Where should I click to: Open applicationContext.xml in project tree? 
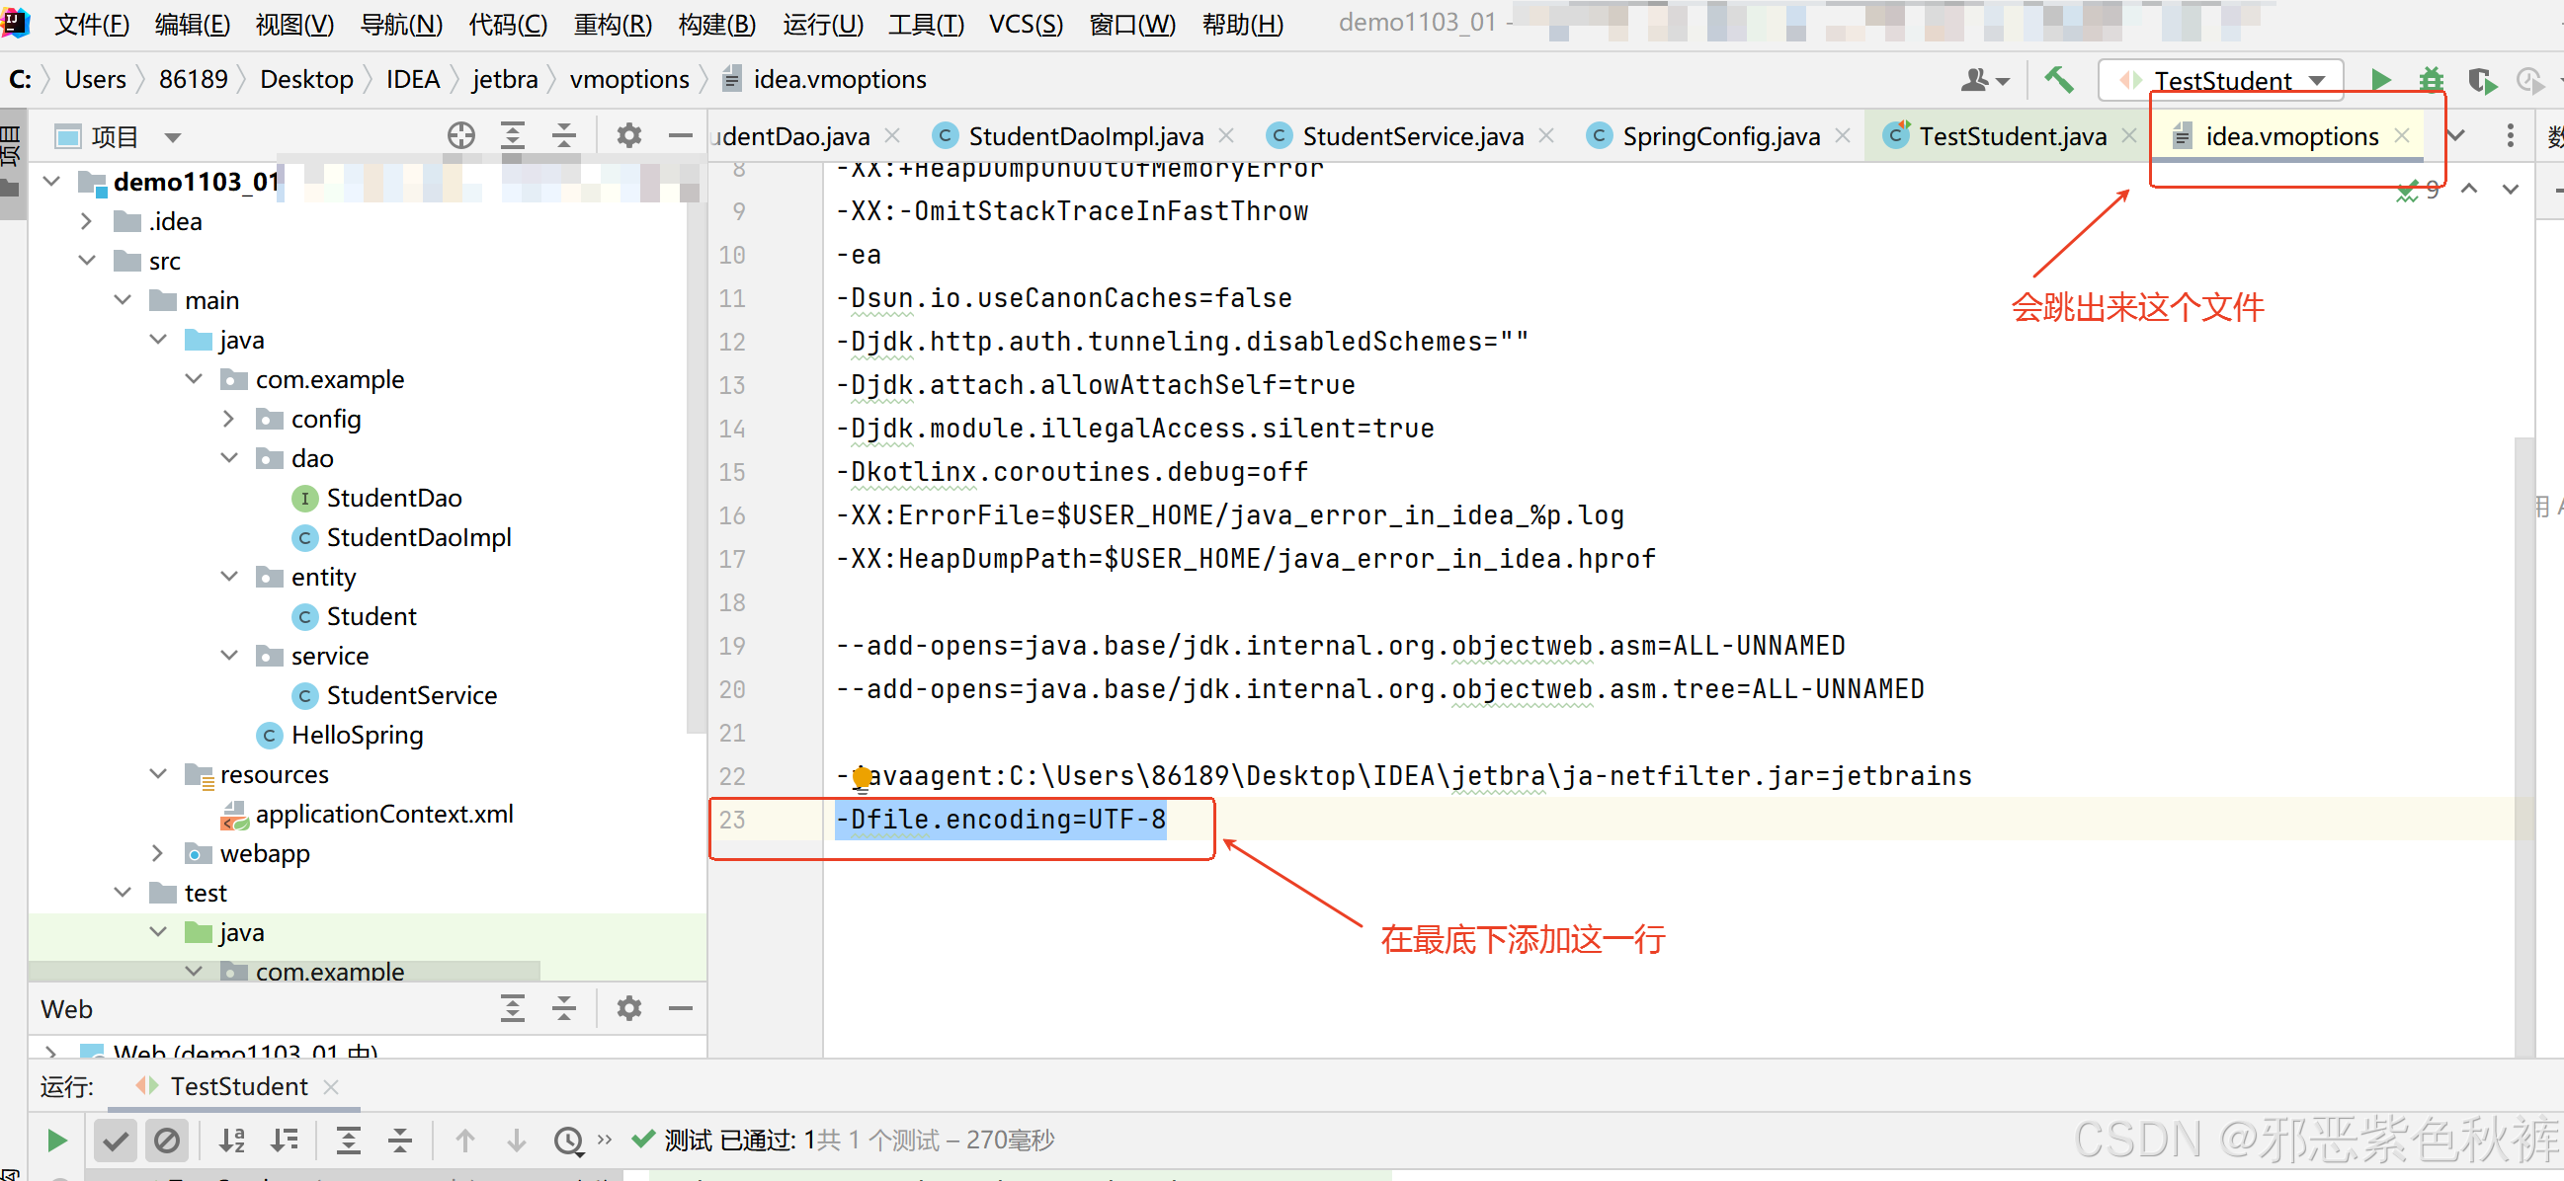click(x=383, y=814)
